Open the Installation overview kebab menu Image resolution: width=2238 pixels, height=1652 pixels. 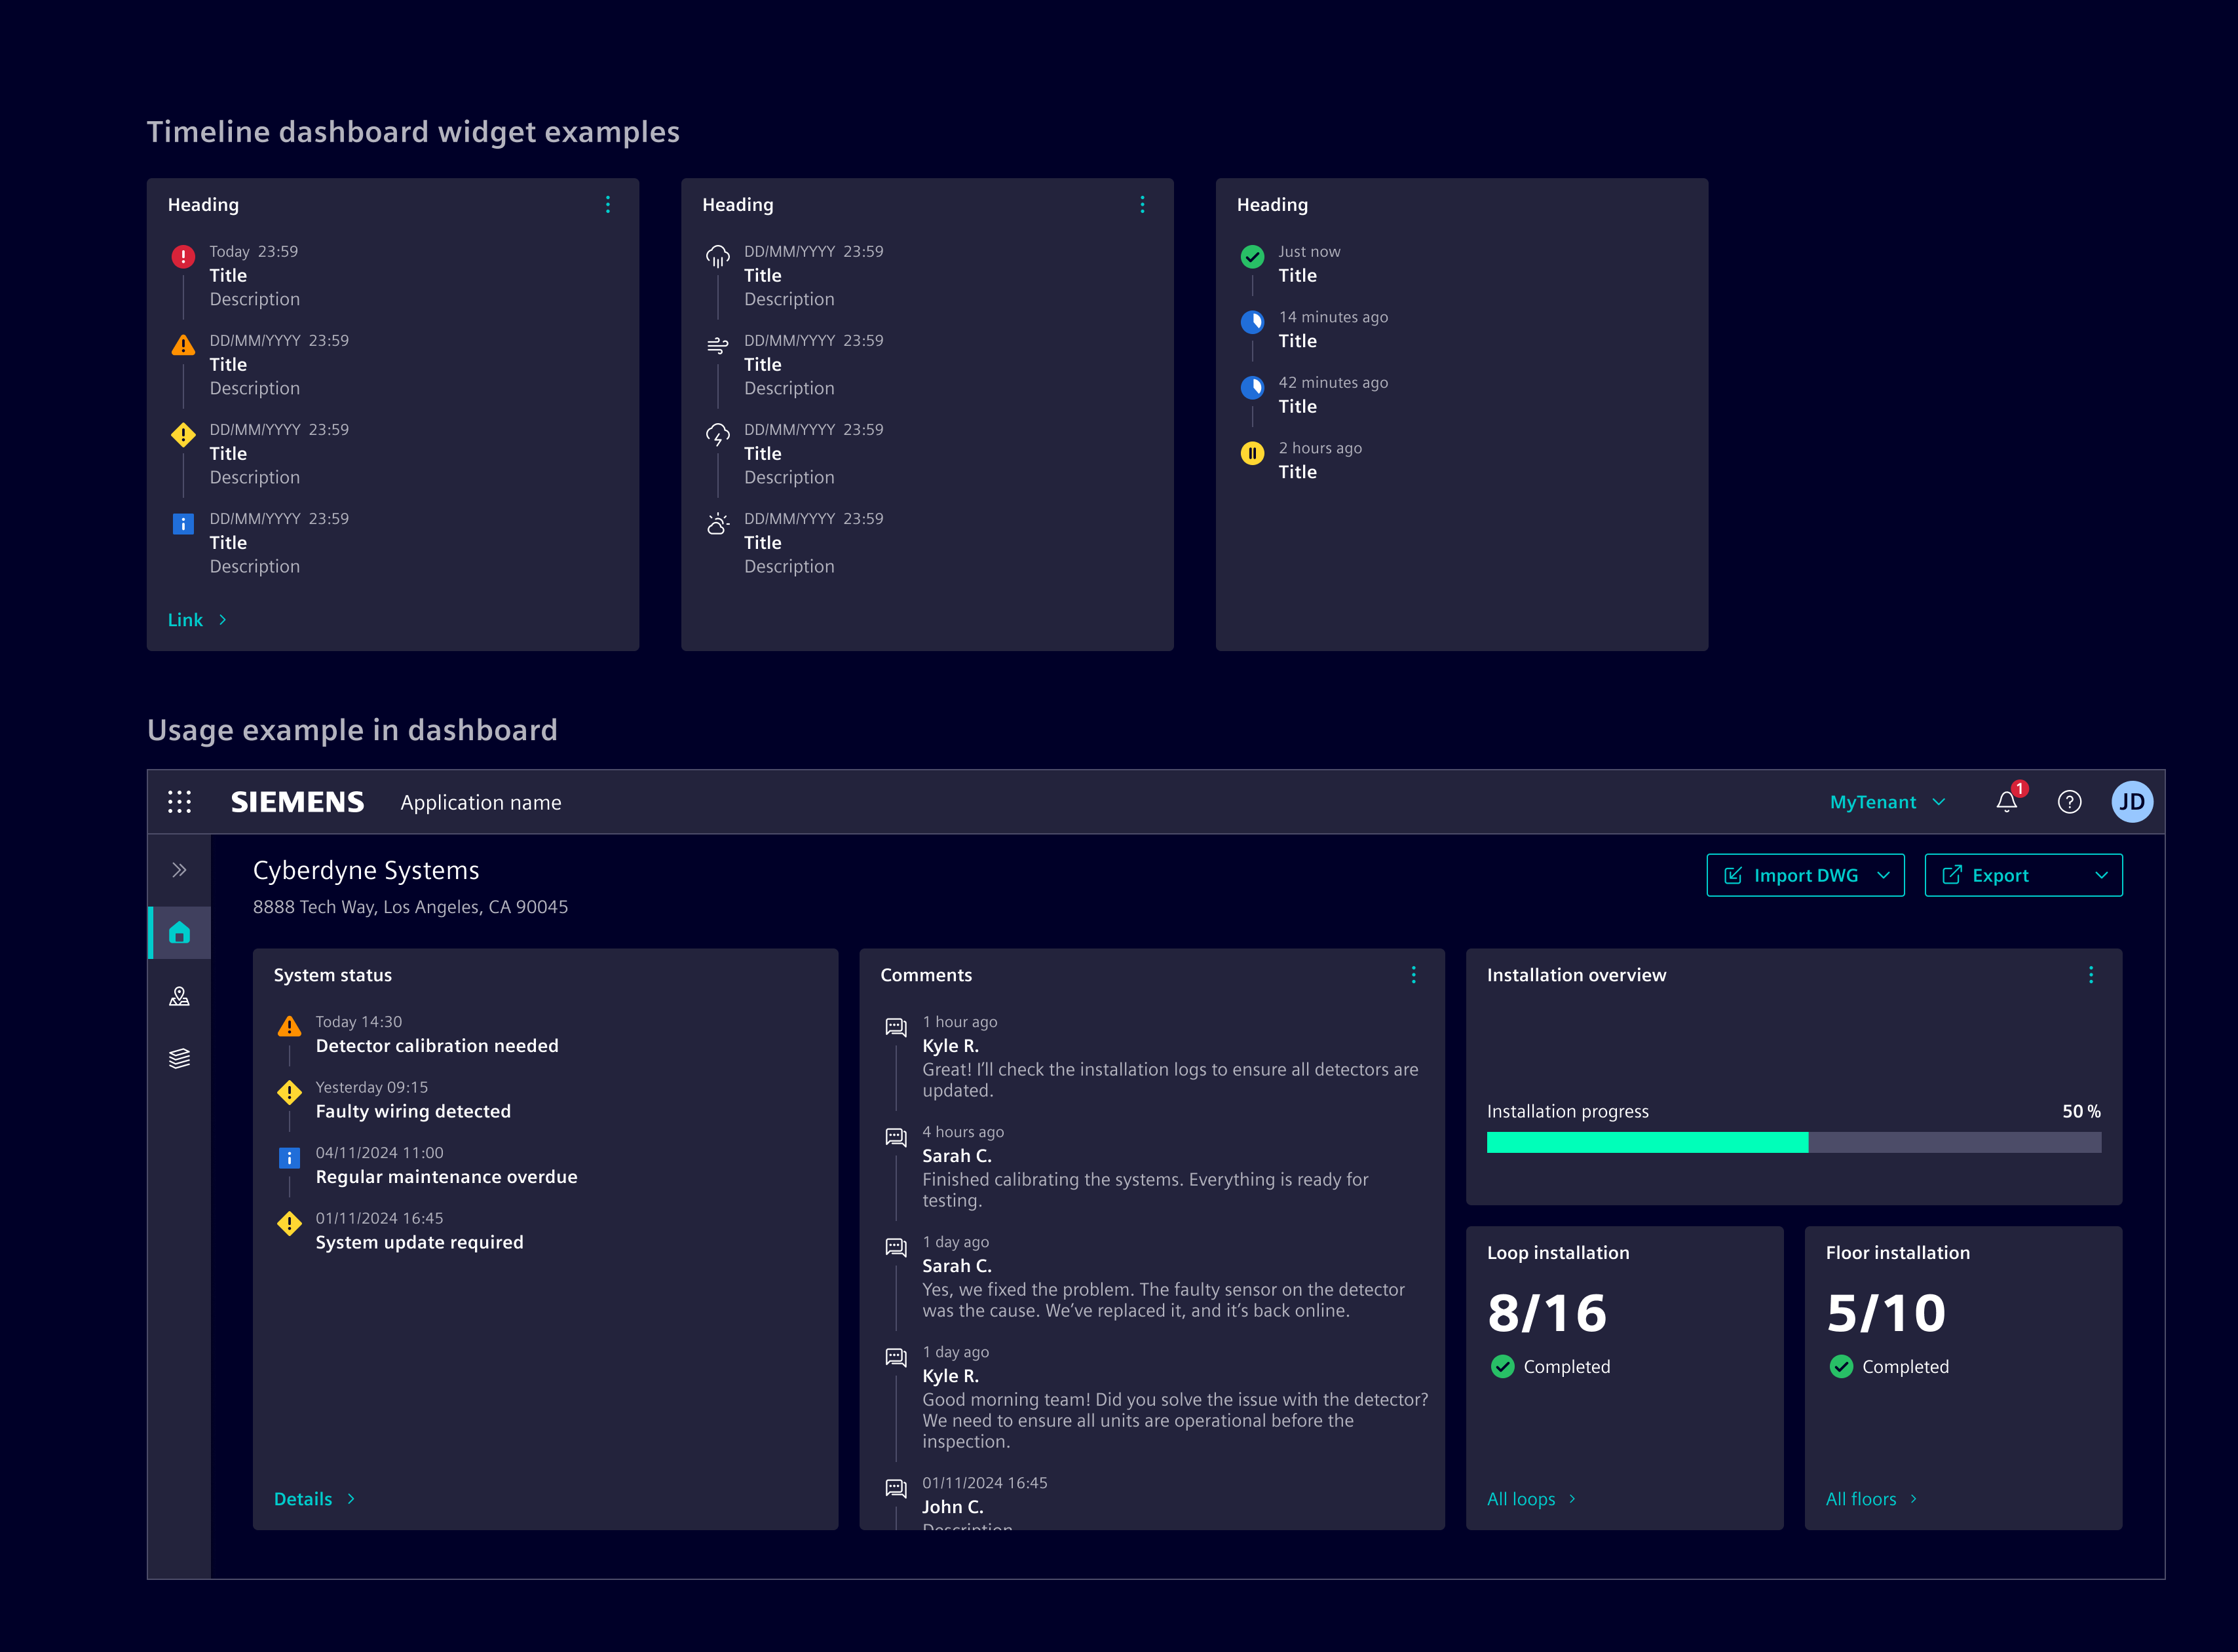tap(2091, 974)
